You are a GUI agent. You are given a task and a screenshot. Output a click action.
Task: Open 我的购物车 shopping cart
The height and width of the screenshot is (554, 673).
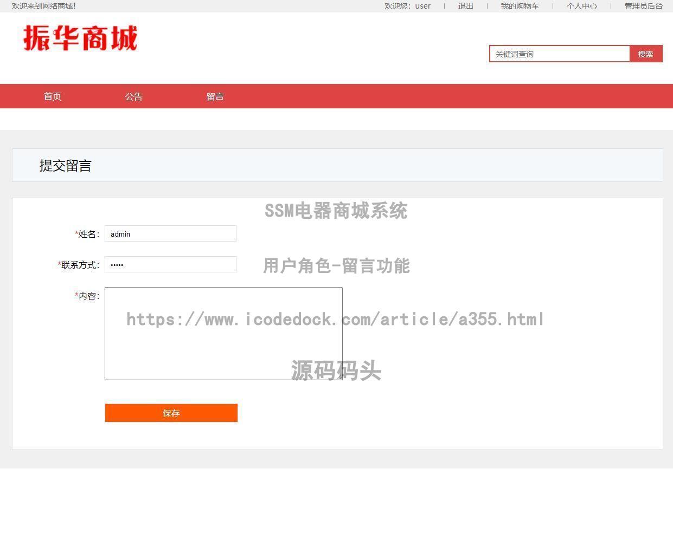(x=519, y=6)
